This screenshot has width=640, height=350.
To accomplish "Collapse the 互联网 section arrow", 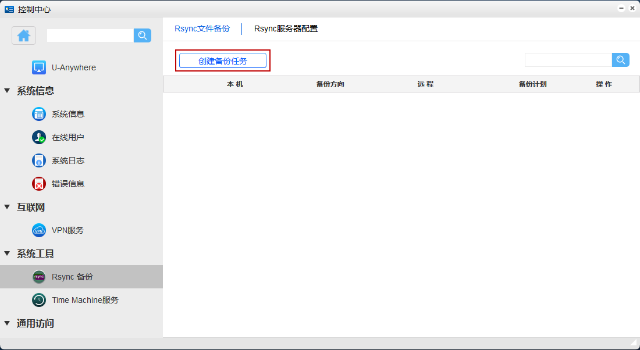I will 7,207.
